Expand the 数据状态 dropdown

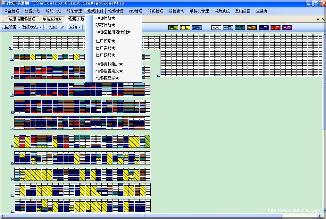click(32, 28)
